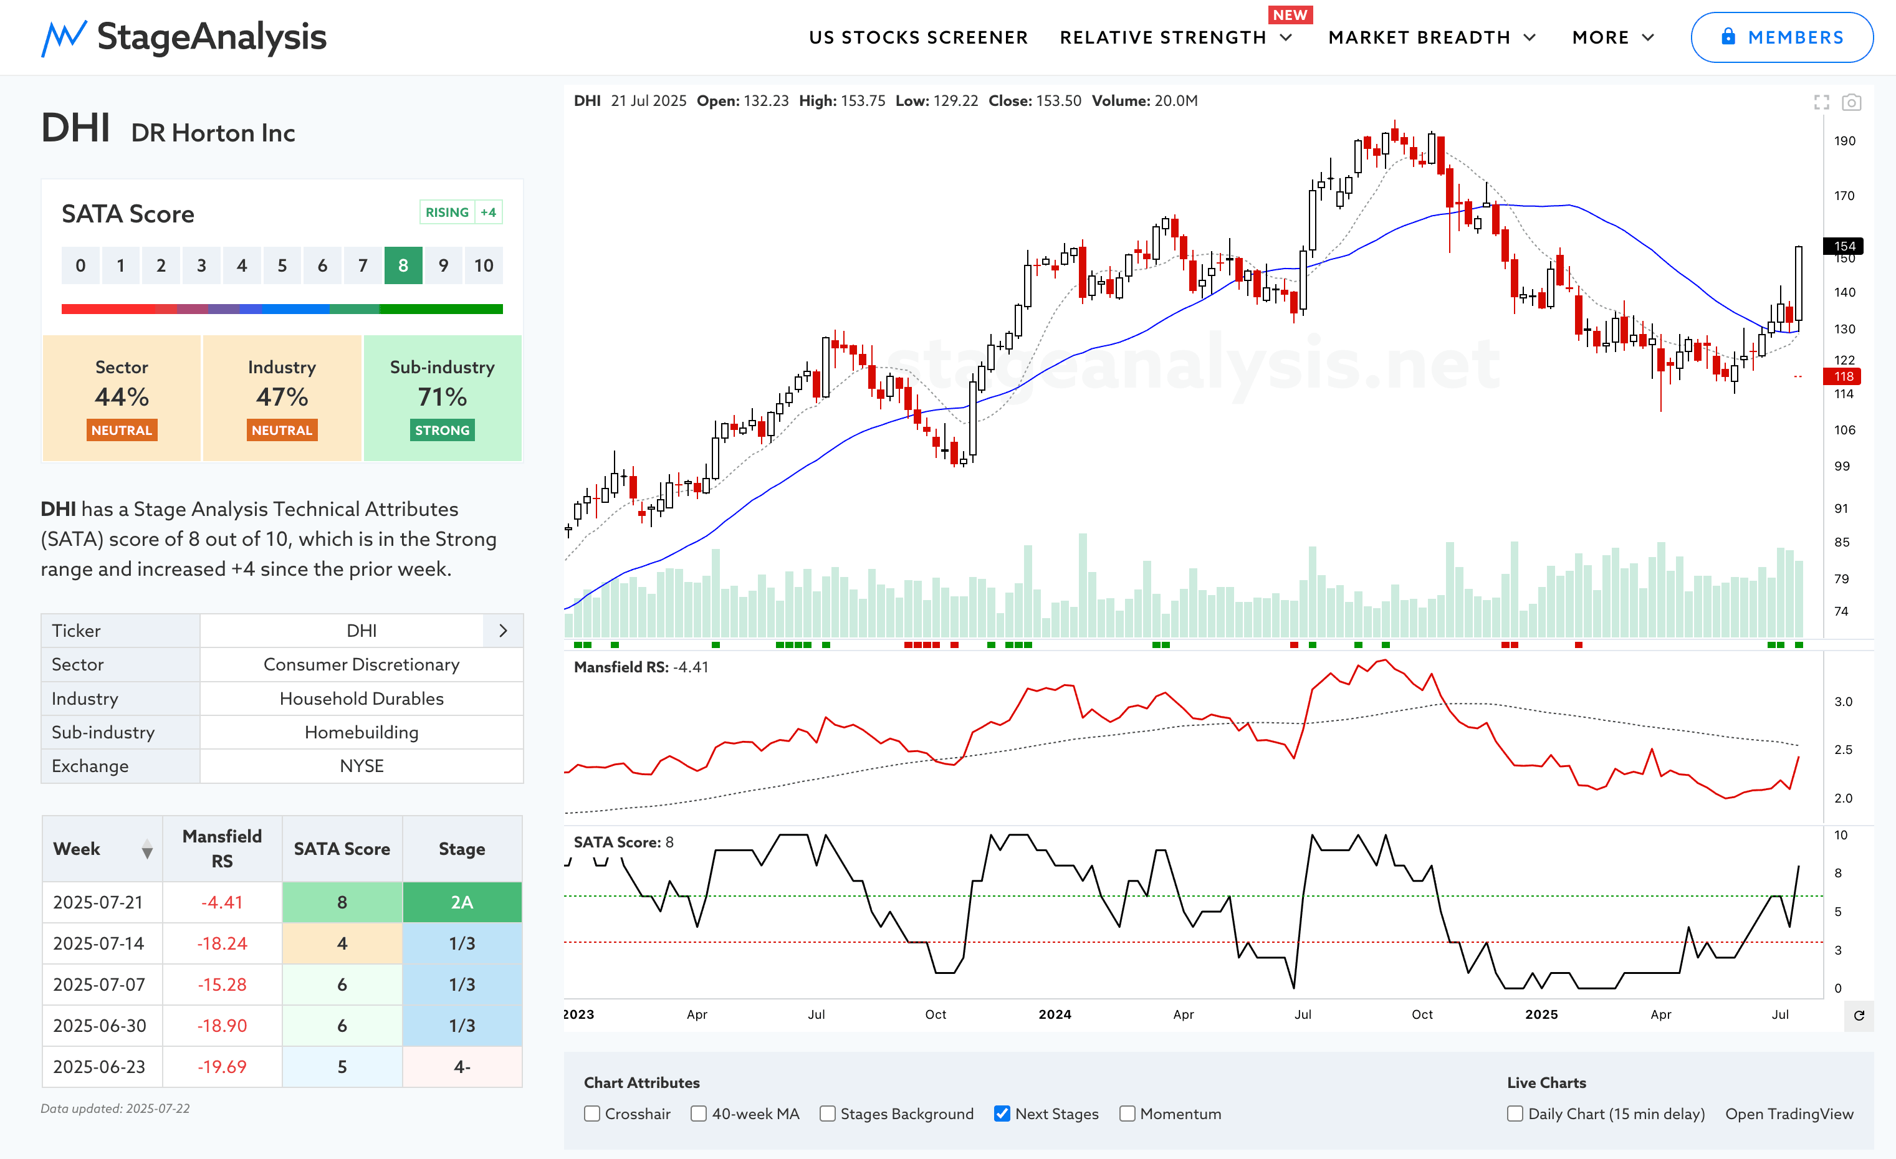Click the Data updated: 2025-07-22 note
The image size is (1896, 1159).
[x=115, y=1109]
